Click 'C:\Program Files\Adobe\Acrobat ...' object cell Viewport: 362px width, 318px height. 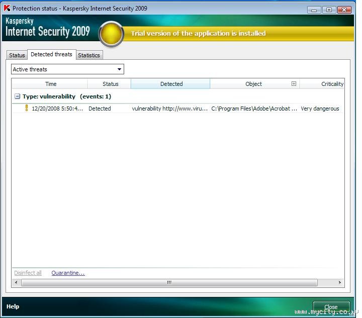[254, 109]
